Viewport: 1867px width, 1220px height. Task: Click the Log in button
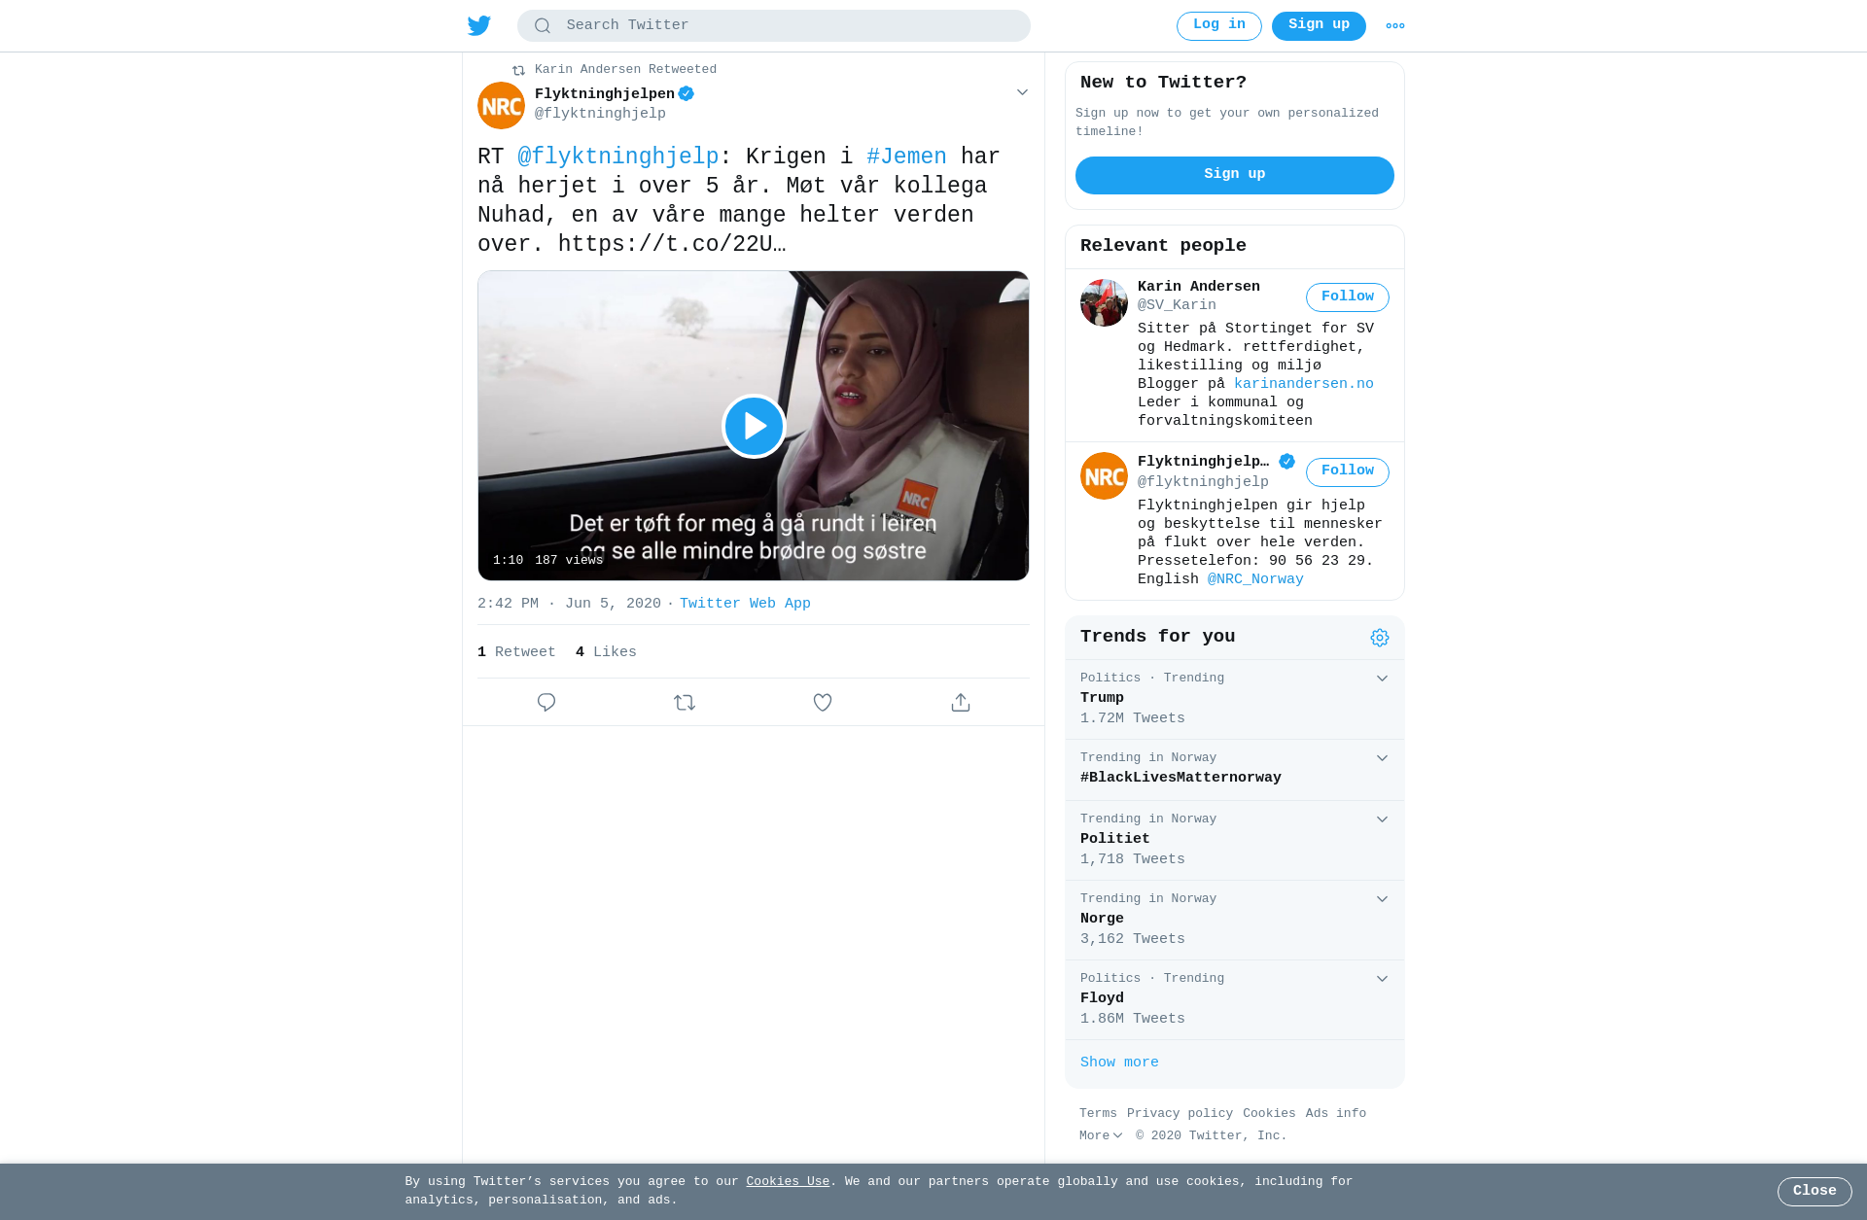pyautogui.click(x=1218, y=26)
